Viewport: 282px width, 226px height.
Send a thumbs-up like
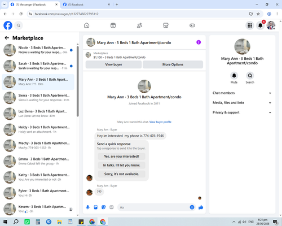pyautogui.click(x=201, y=207)
